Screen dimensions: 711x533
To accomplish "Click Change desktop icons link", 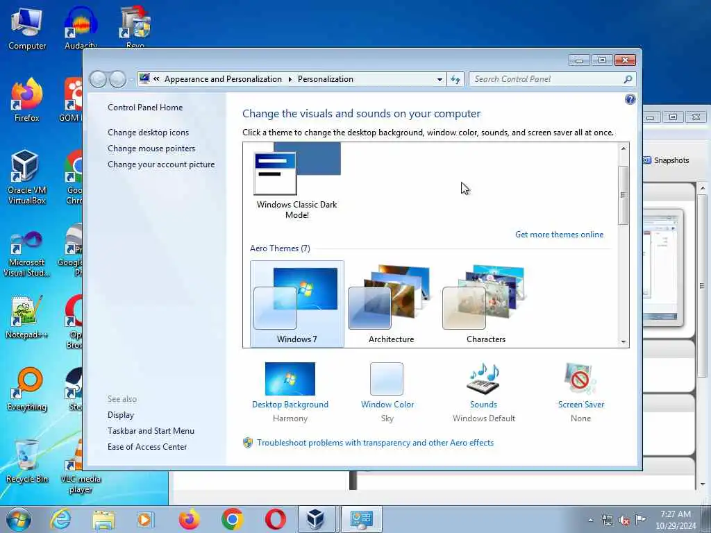I will point(149,133).
